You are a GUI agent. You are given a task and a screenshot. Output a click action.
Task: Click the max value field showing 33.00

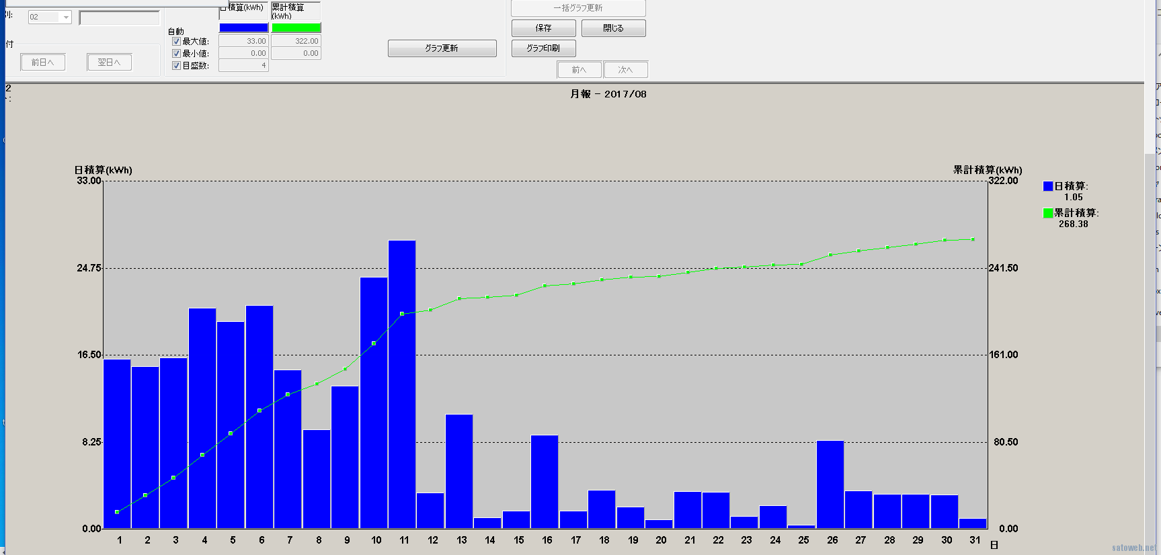(244, 41)
